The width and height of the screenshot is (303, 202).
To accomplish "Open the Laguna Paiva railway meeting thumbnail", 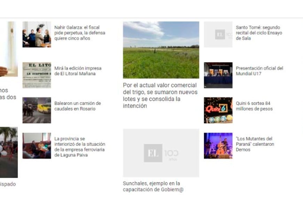I will (37, 146).
